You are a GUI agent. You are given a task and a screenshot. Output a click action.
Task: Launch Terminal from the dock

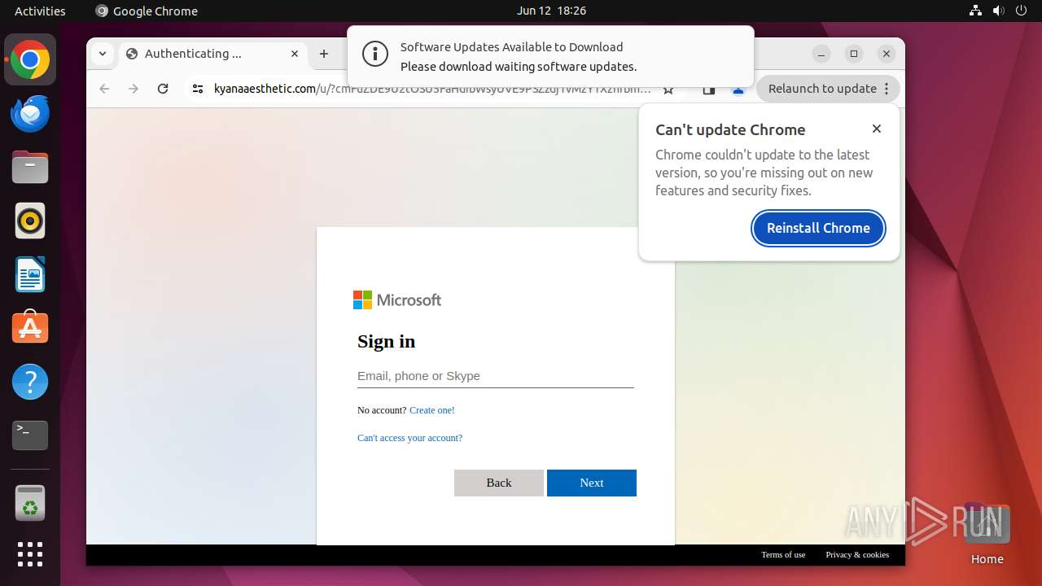(x=30, y=435)
